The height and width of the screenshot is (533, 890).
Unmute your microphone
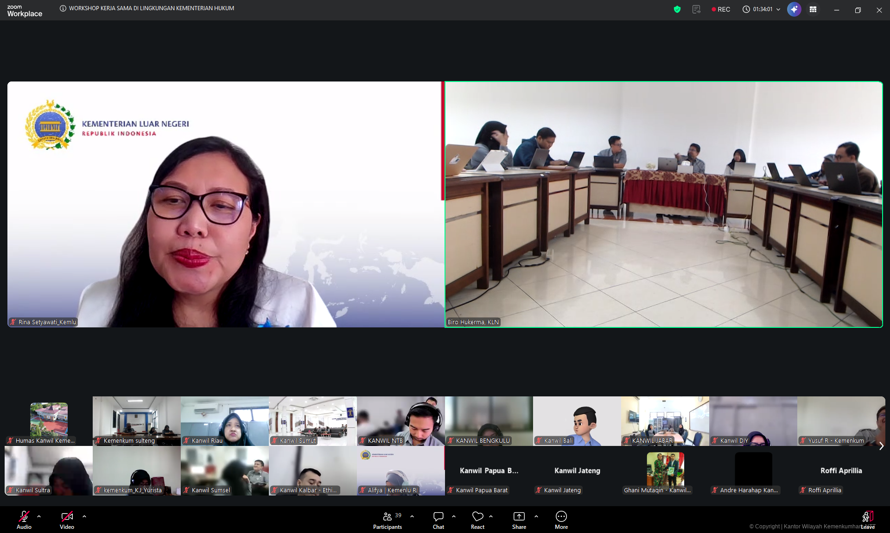pos(23,516)
